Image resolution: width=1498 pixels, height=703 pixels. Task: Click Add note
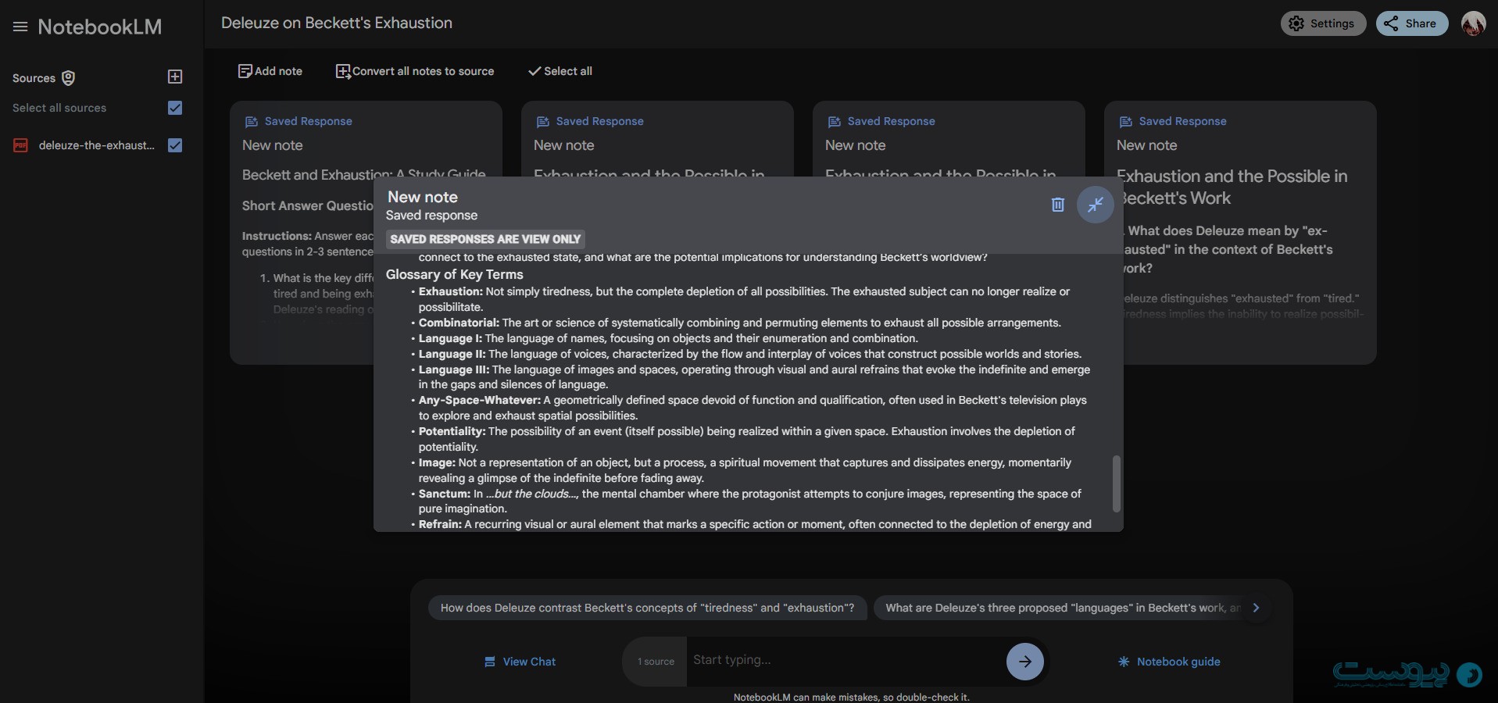pyautogui.click(x=270, y=71)
